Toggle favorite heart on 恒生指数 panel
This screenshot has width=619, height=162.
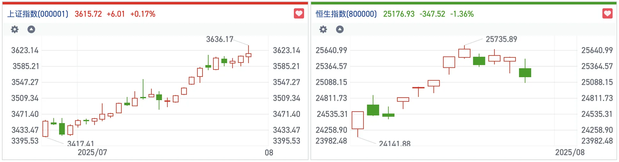click(x=607, y=14)
